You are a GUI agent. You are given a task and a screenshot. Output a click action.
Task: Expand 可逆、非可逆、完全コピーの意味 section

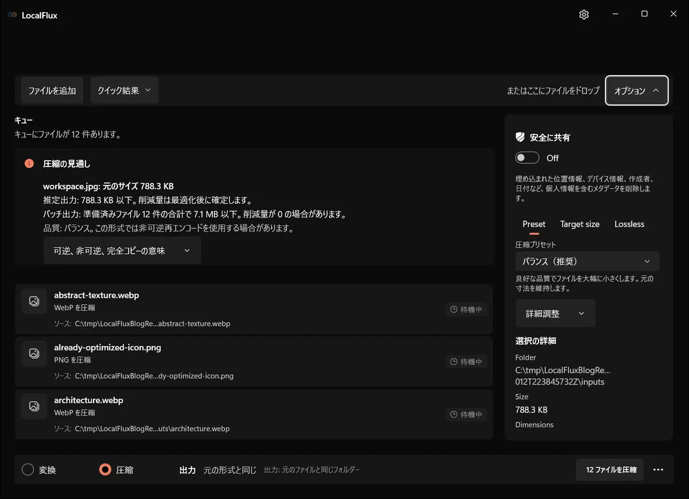pyautogui.click(x=122, y=251)
